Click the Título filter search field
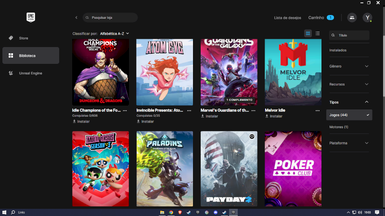The image size is (385, 216). (x=349, y=35)
